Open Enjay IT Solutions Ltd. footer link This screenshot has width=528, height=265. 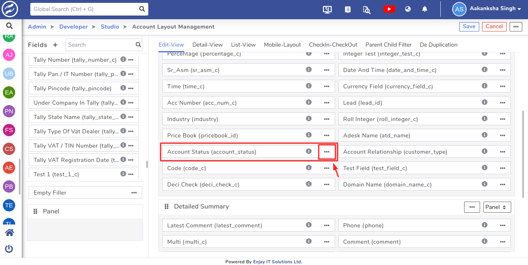pyautogui.click(x=277, y=262)
